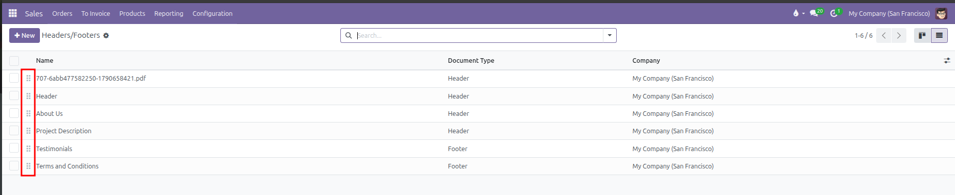Click the drag handle of Testimonials row
This screenshot has width=955, height=195.
coord(29,149)
